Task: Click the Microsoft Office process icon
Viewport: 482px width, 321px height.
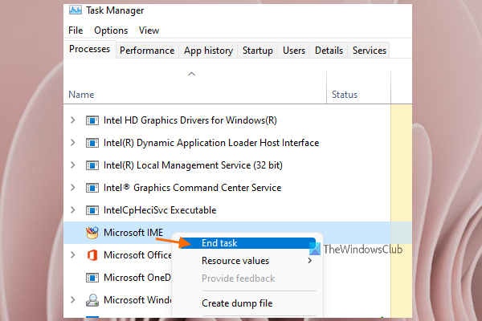Action: click(92, 255)
